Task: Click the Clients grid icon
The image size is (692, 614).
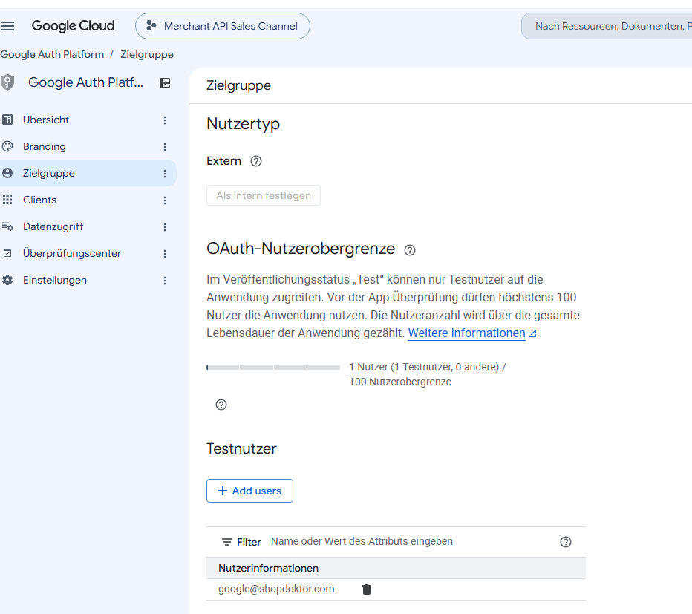Action: (7, 200)
